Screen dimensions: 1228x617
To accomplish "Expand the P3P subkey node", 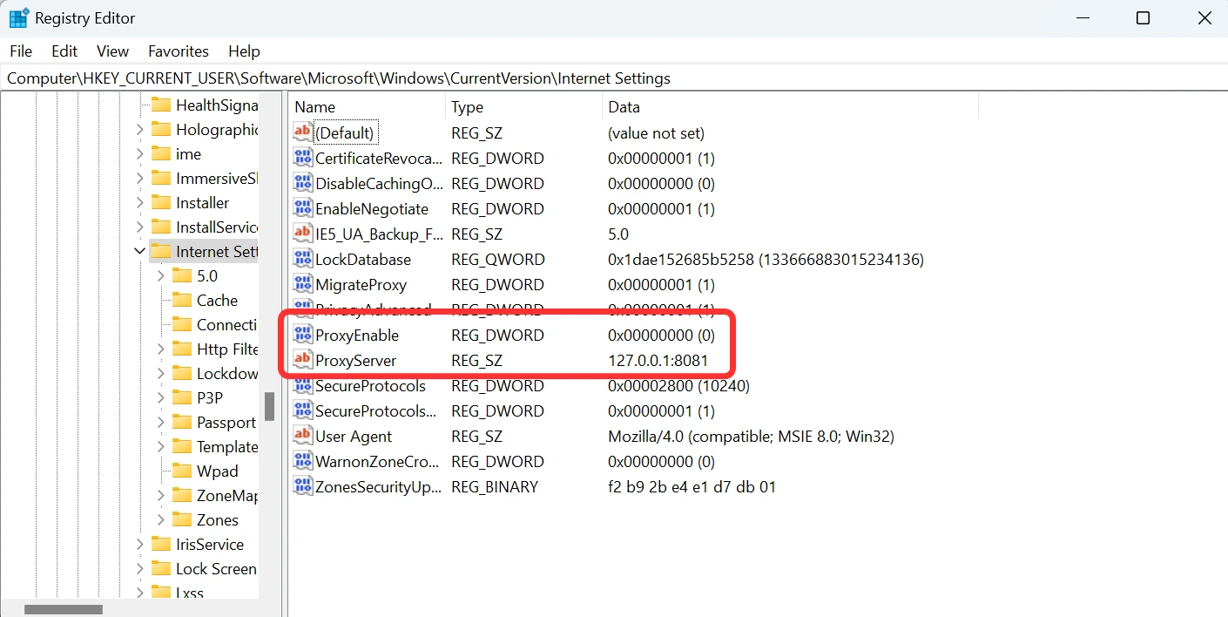I will tap(160, 398).
